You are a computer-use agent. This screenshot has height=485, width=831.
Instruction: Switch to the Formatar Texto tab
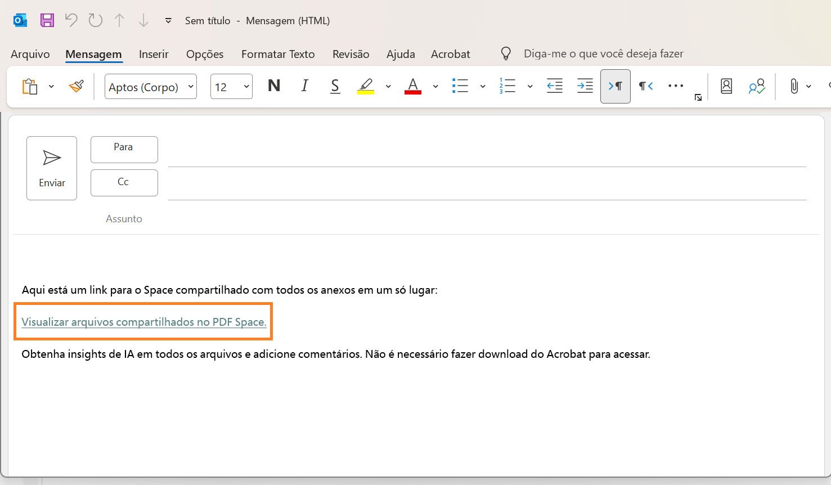point(278,54)
